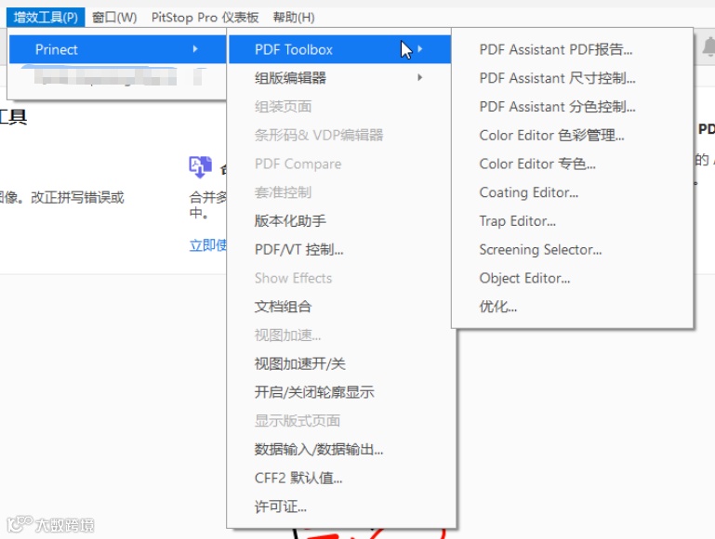Open the Trap Editor... item
Screen dimensions: 715x539
(572, 221)
